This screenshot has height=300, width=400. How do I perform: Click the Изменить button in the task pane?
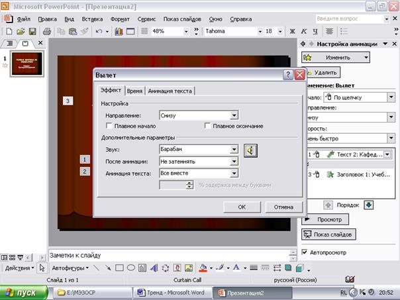[336, 58]
